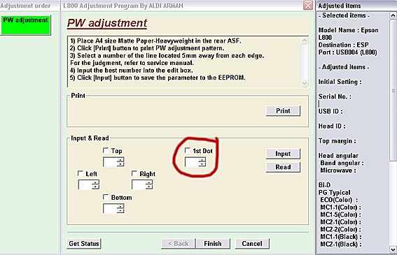Increase Left value with spinner up arrow
The height and width of the screenshot is (255, 397).
click(95, 182)
